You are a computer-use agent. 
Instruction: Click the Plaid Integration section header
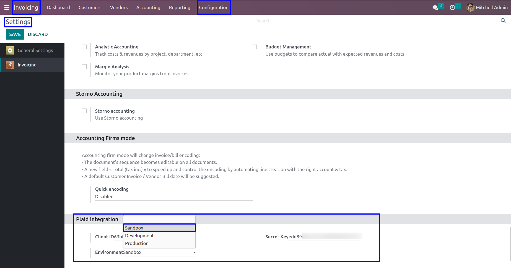pyautogui.click(x=97, y=219)
